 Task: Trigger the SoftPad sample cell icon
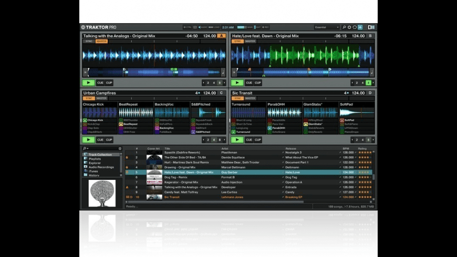tap(342, 120)
